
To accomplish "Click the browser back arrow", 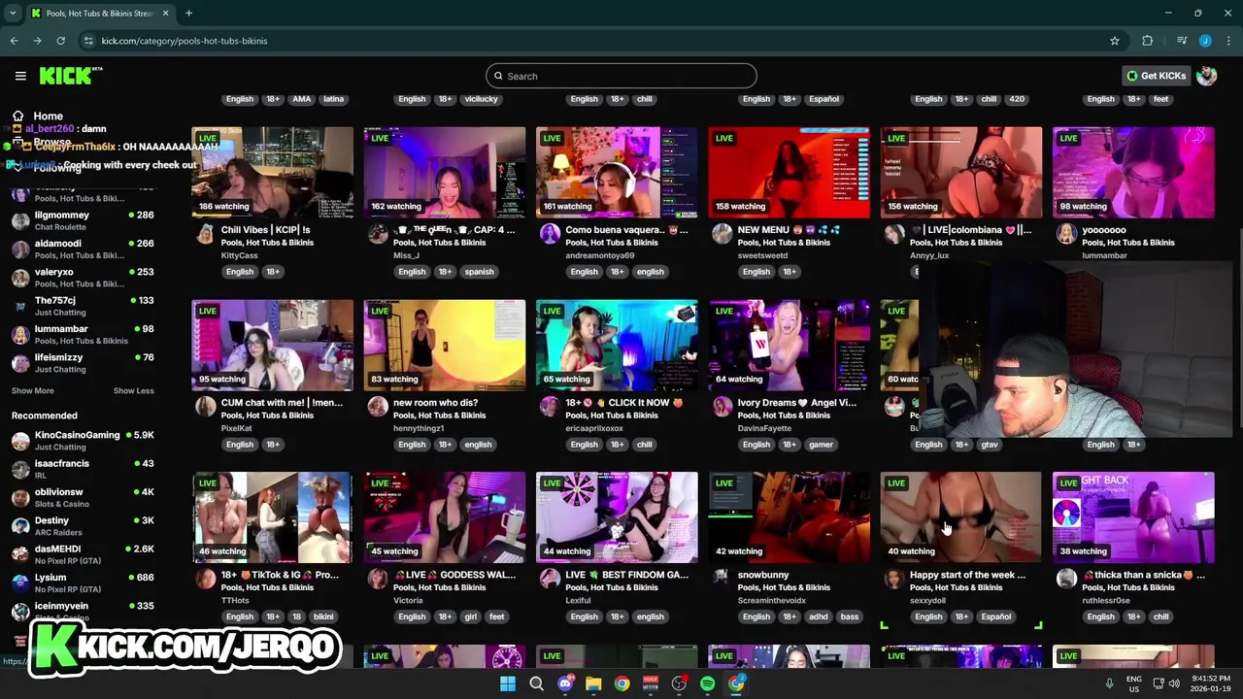I will pyautogui.click(x=14, y=41).
